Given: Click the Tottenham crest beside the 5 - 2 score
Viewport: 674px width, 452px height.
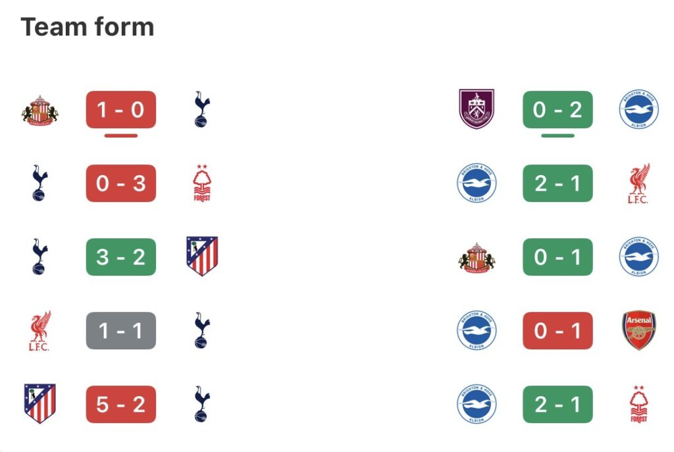Looking at the screenshot, I should 202,404.
